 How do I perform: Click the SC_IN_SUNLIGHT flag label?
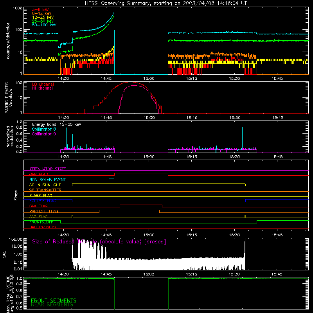(x=45, y=185)
